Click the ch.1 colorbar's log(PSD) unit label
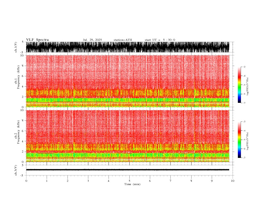 pyautogui.click(x=247, y=87)
